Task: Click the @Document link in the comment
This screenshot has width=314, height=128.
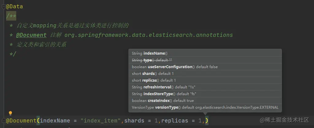Action: [x=31, y=35]
